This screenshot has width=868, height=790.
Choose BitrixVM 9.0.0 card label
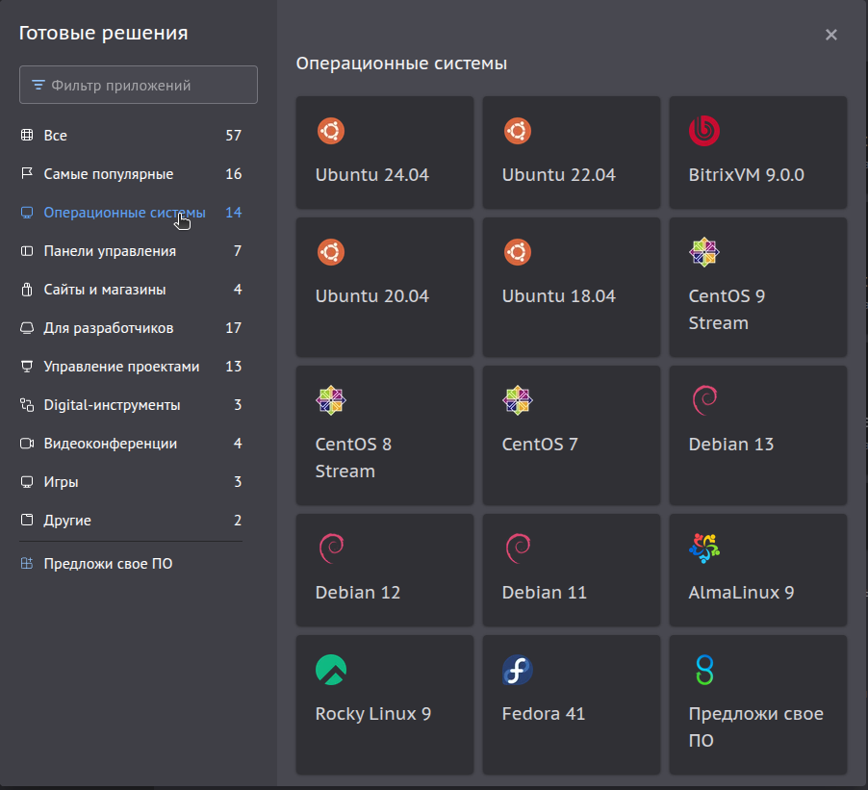tap(746, 175)
